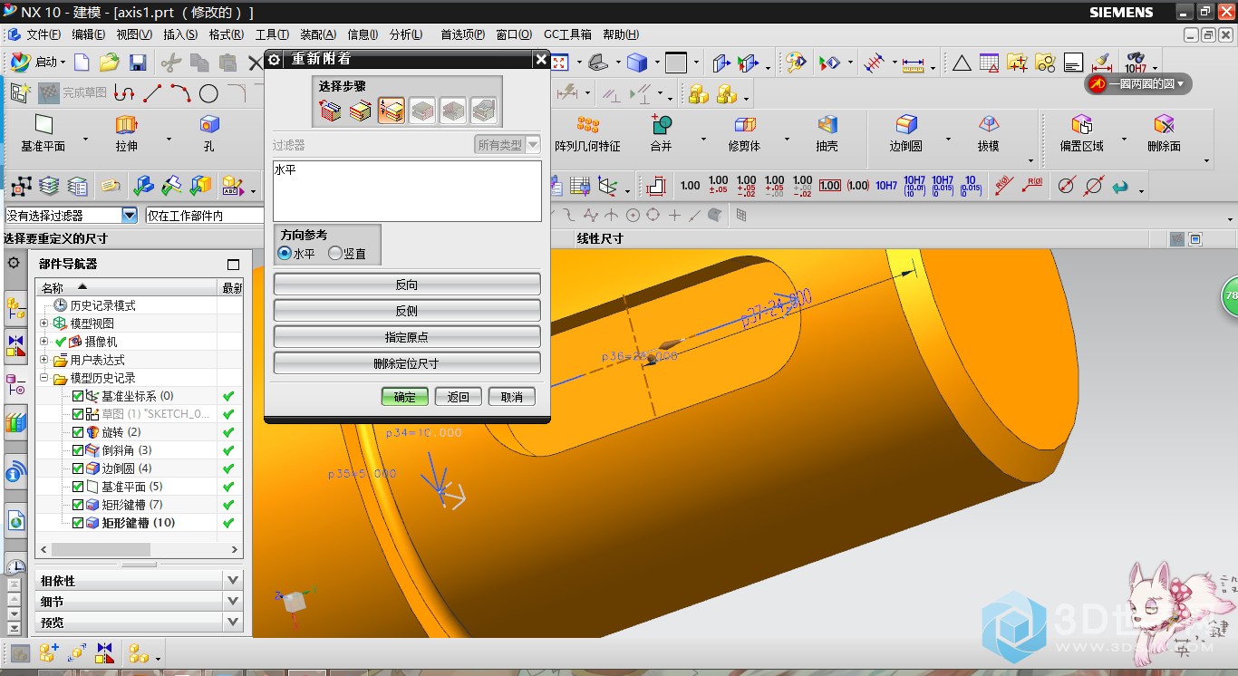
Task: Save the part with floppy icon
Action: [138, 63]
